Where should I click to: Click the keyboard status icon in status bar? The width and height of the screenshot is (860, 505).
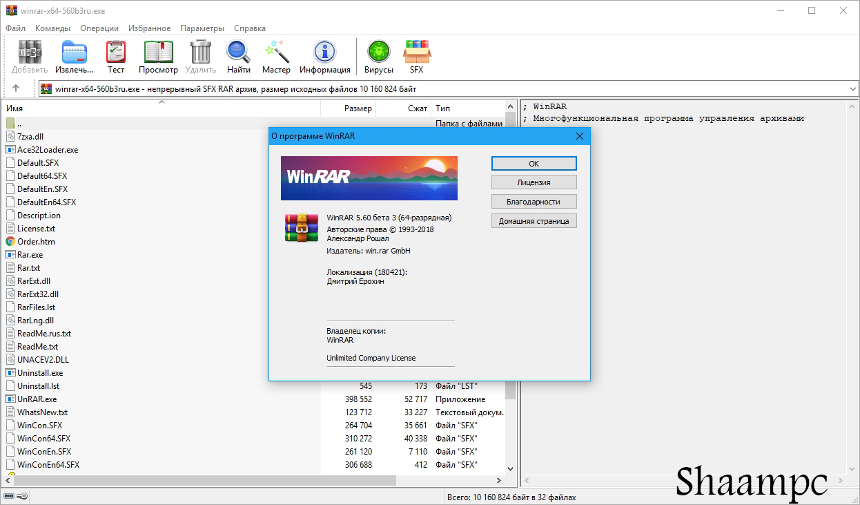coord(9,496)
